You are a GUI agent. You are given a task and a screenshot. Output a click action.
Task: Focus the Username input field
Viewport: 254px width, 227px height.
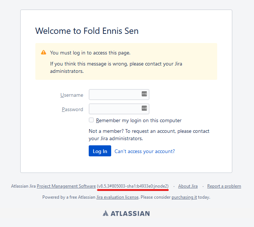115,95
